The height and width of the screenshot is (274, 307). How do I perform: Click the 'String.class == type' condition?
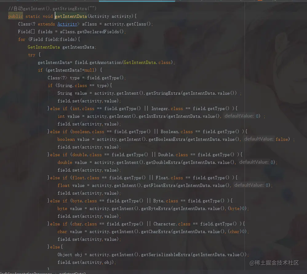[82, 85]
